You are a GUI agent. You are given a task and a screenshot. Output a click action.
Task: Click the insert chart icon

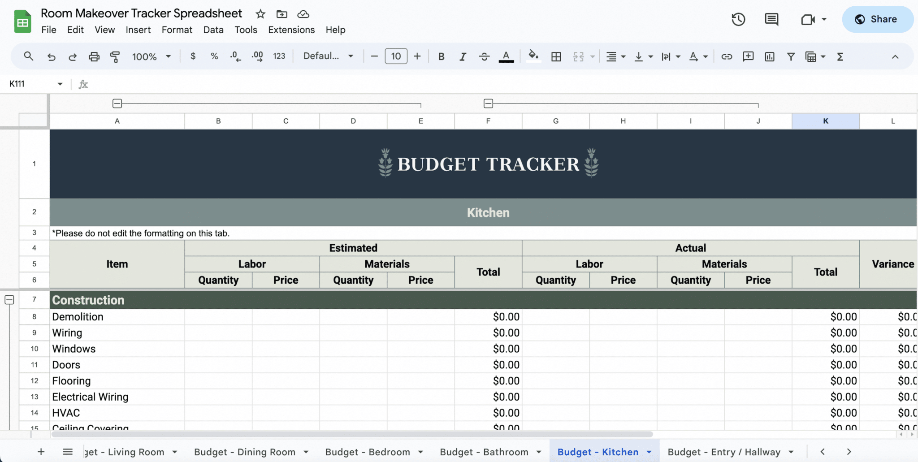tap(770, 56)
